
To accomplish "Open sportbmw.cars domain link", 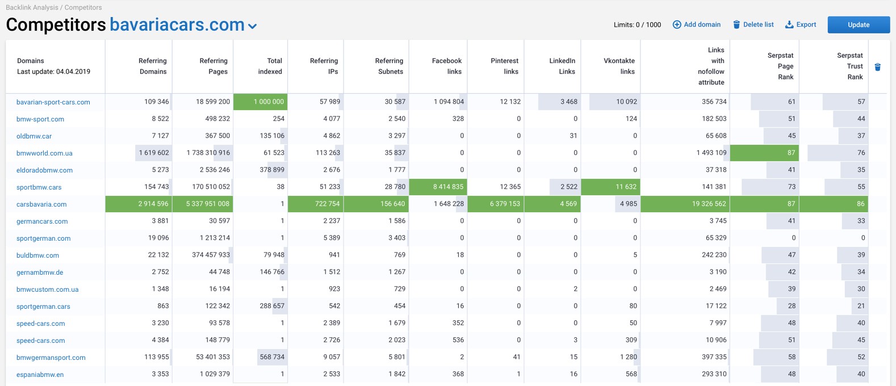I will click(39, 187).
